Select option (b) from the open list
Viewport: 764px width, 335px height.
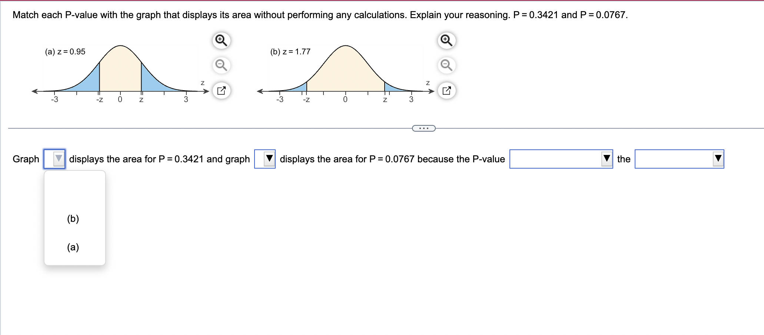click(73, 219)
